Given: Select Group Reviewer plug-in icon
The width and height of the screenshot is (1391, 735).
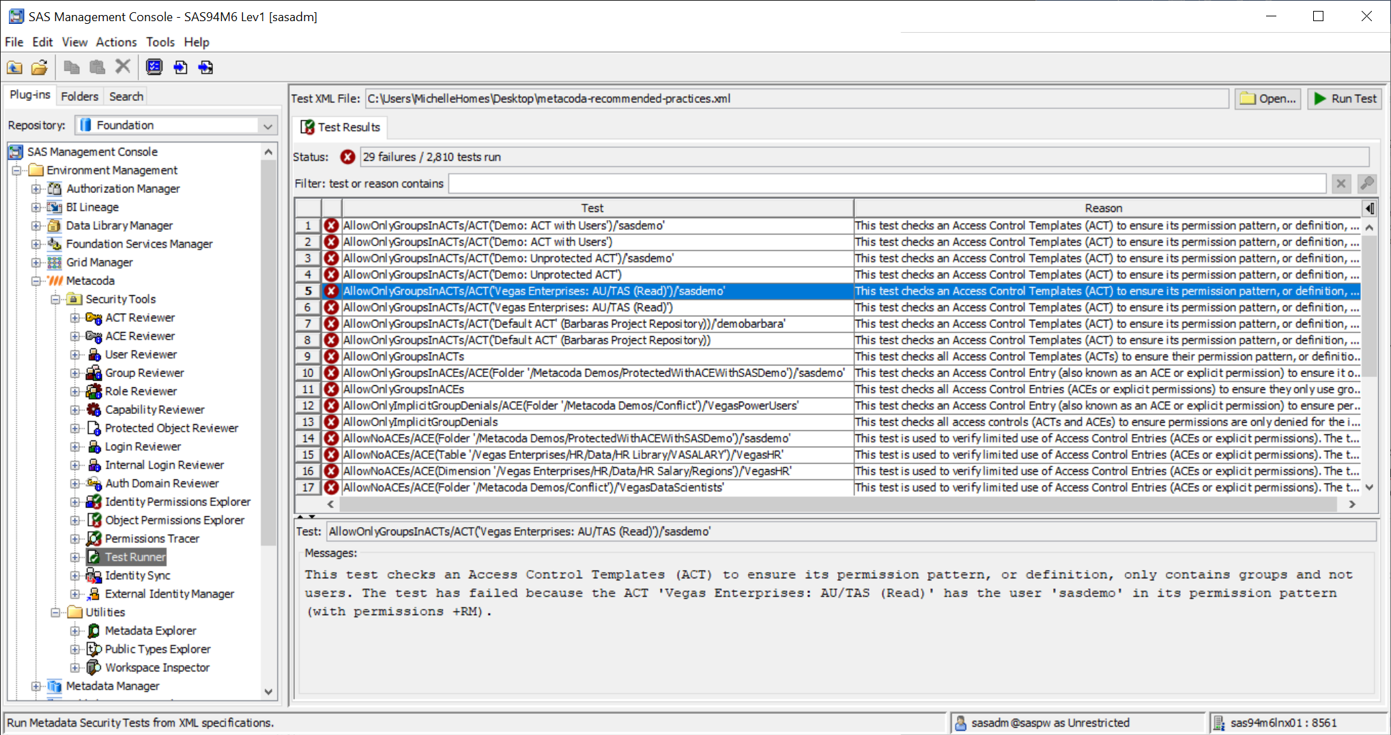Looking at the screenshot, I should [94, 373].
